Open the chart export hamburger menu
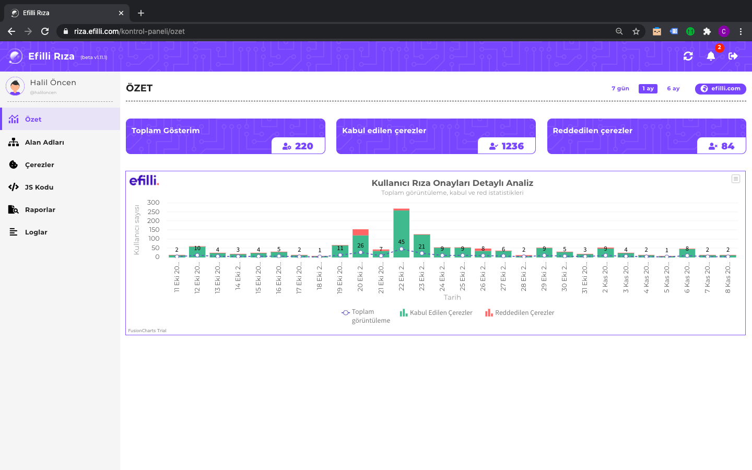 point(735,179)
